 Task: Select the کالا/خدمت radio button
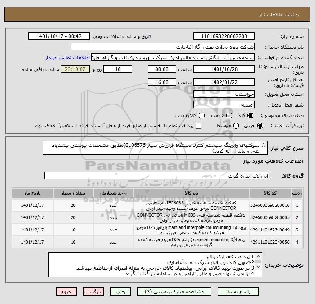click(202, 115)
